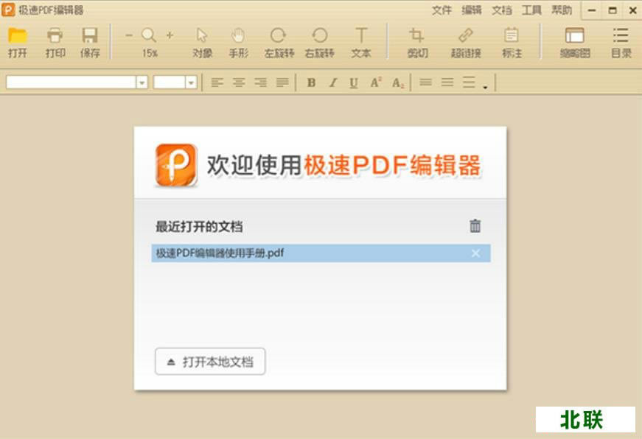Open the font family dropdown
Viewport: 642px width, 439px height.
click(141, 82)
